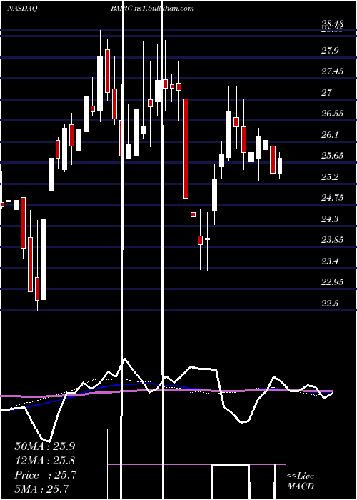The height and width of the screenshot is (500, 357).
Task: Click the 27.9 price axis label
Action: point(330,51)
